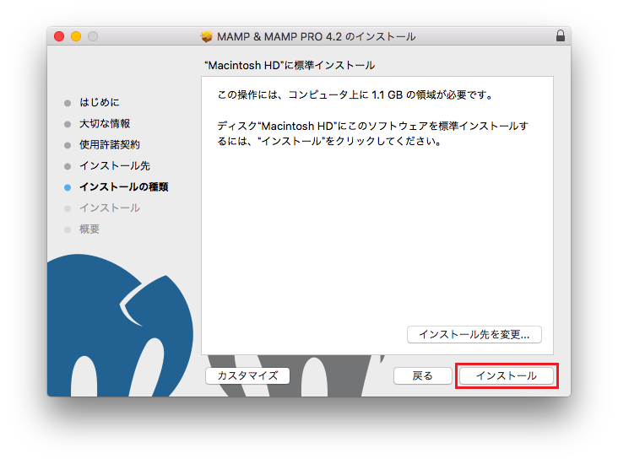Close the installer with red button
Viewport: 618px width, 464px height.
(59, 36)
